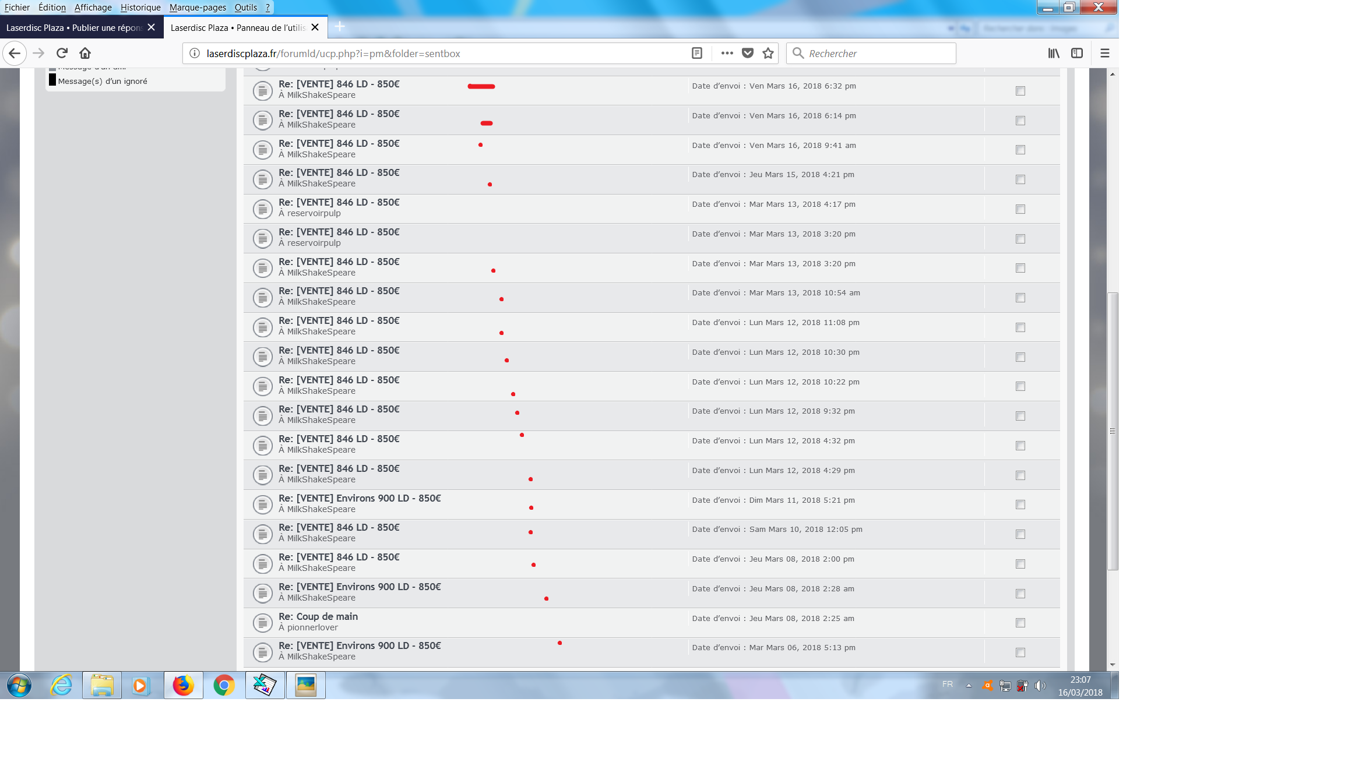The height and width of the screenshot is (769, 1348).
Task: Open the '?' help menu
Action: click(268, 8)
